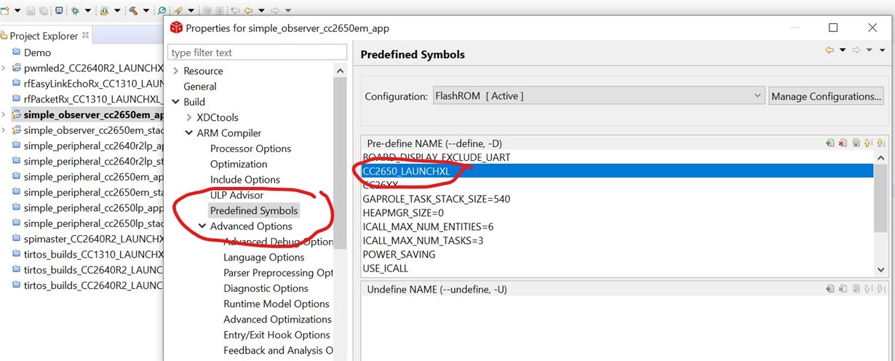Click the Properties dialog back navigation arrow
895x361 pixels.
click(830, 50)
